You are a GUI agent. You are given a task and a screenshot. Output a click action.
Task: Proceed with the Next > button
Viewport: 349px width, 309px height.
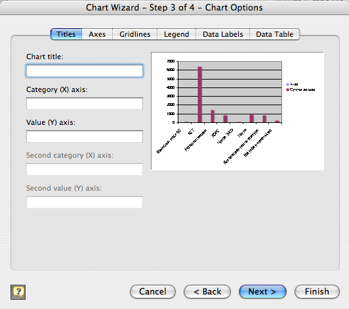click(262, 292)
